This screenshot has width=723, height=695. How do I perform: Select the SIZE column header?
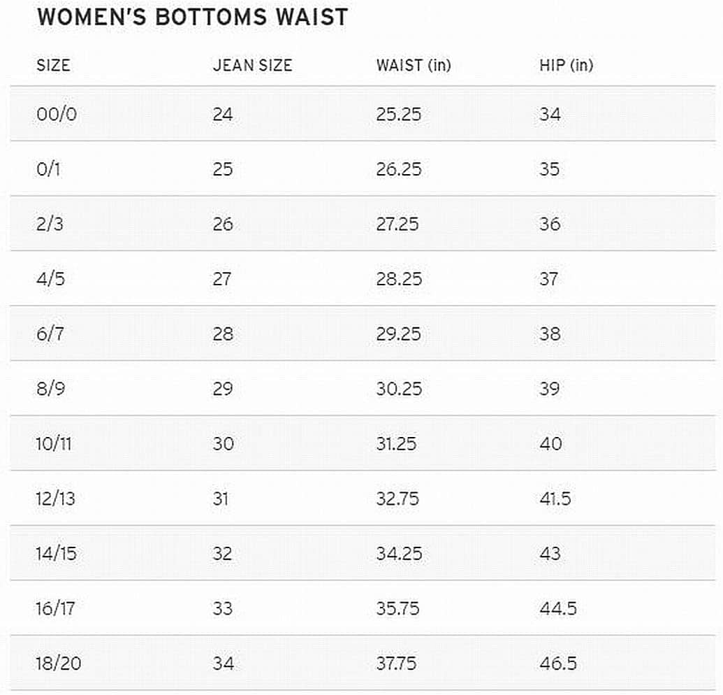54,65
